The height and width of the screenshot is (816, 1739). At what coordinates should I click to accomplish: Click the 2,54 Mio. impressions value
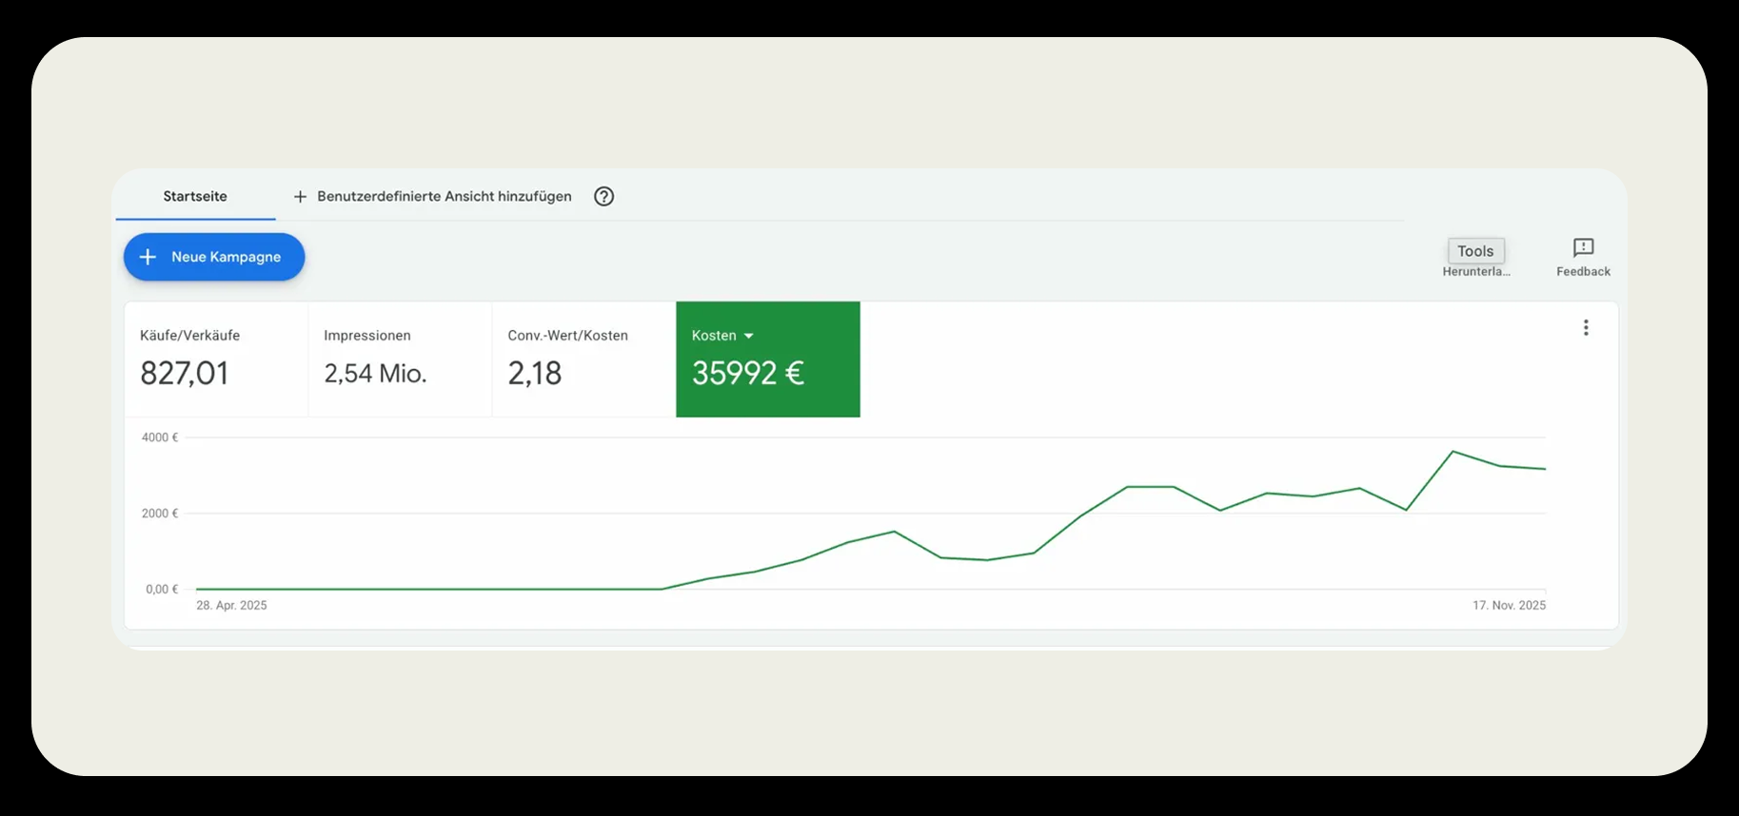tap(375, 373)
